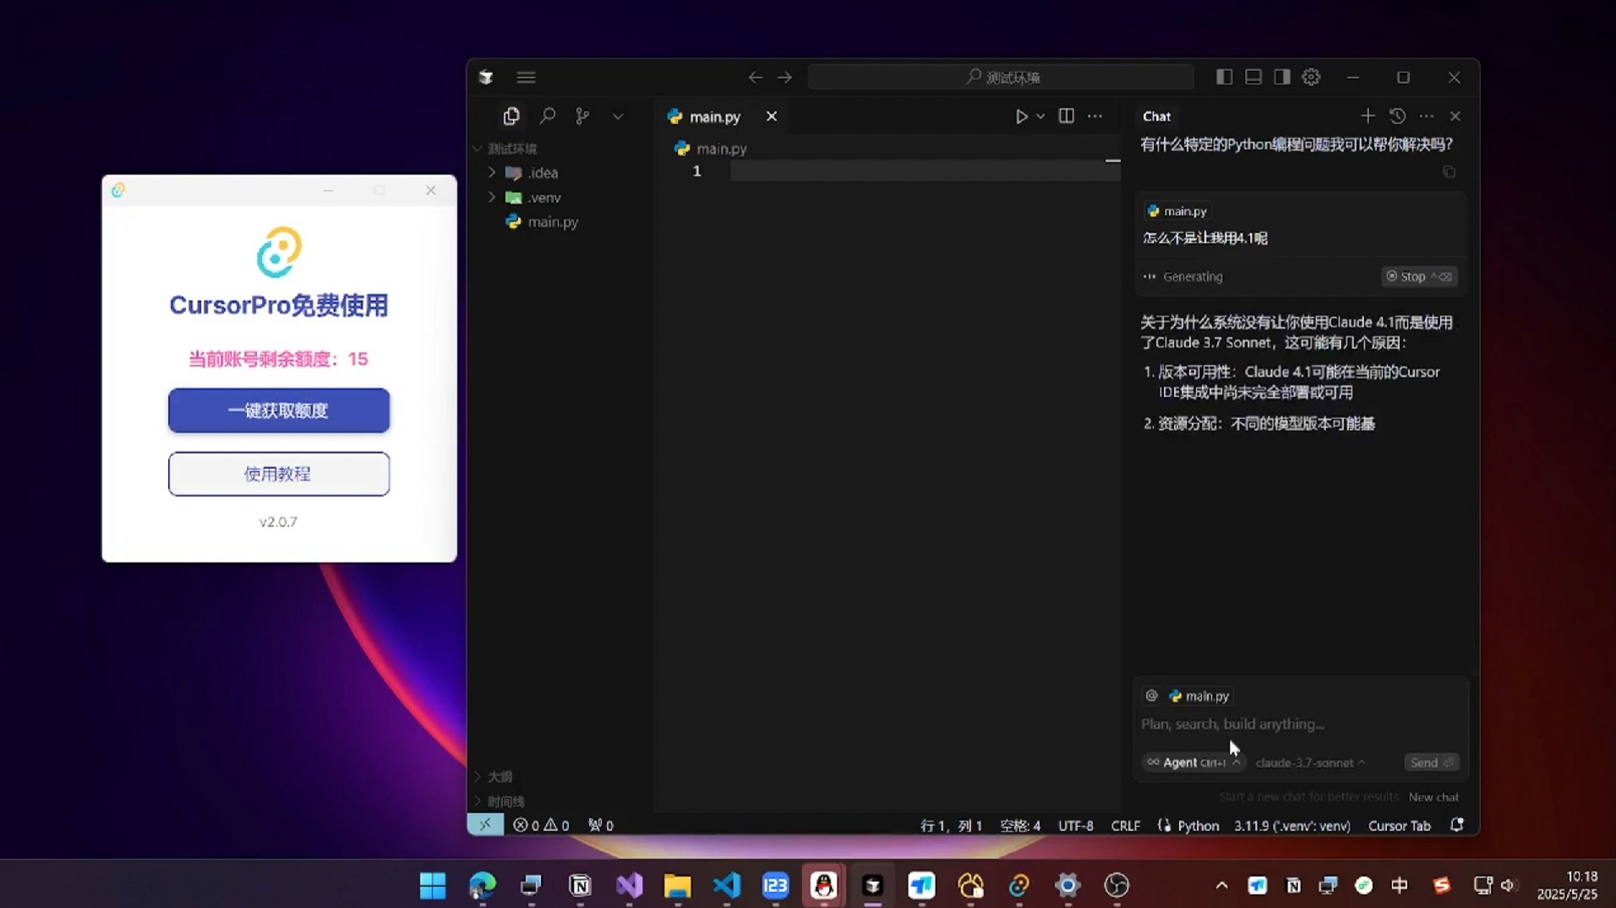Close the Chat panel
The image size is (1616, 908).
tap(1455, 117)
